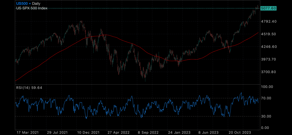This screenshot has width=292, height=135.
Task: Click the RSI(14) 59.64 indicator label
Action: point(29,88)
